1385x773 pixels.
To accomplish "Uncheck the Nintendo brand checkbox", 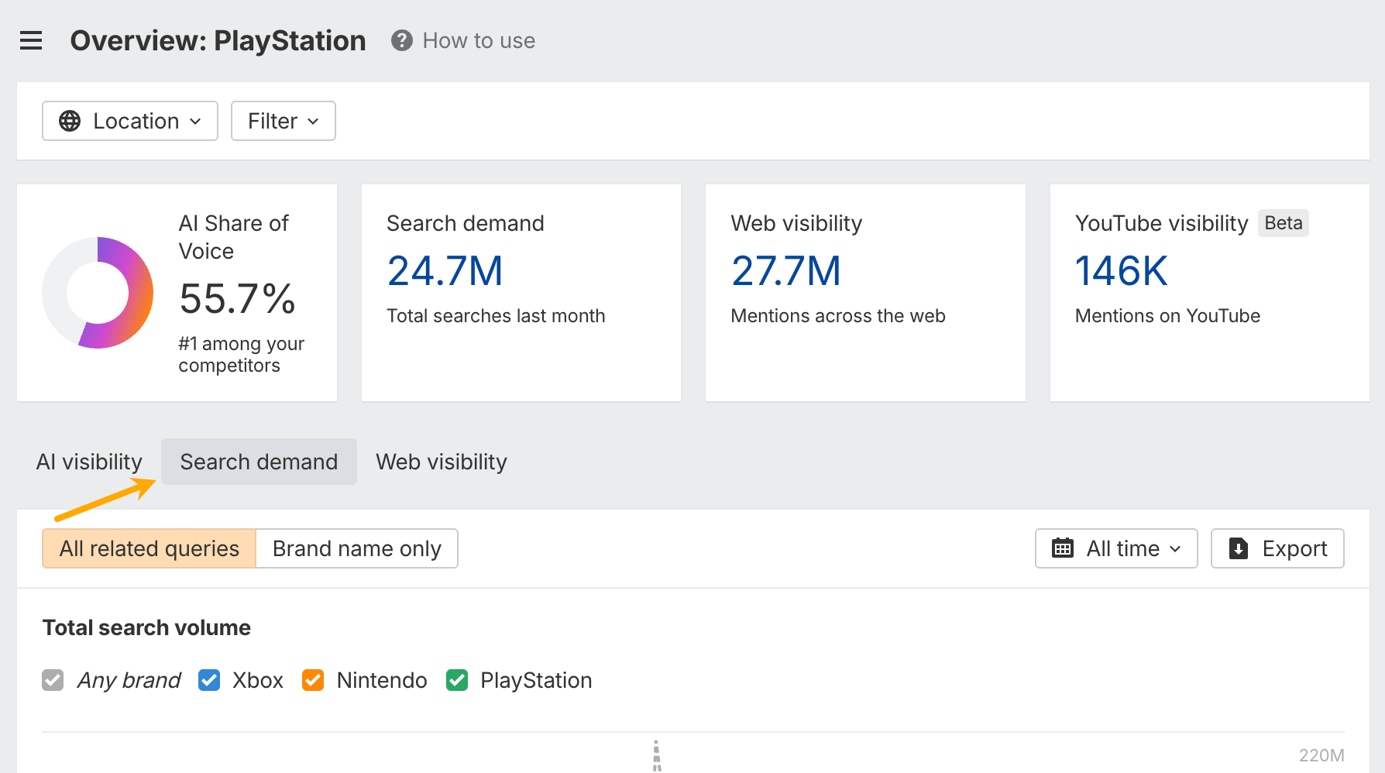I will click(x=313, y=680).
